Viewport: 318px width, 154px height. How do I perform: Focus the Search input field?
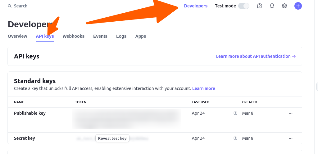click(20, 6)
